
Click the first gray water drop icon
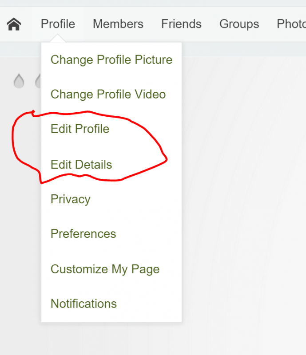pyautogui.click(x=19, y=81)
